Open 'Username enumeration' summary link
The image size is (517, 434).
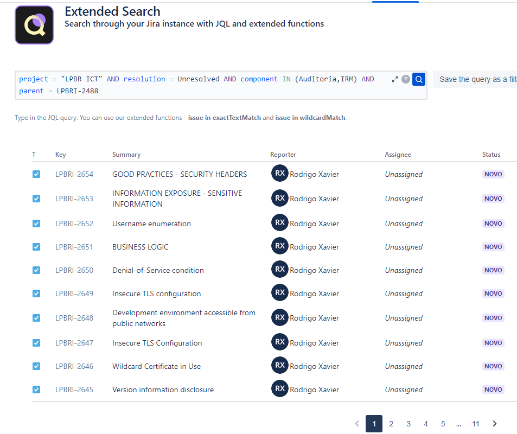[x=151, y=224]
